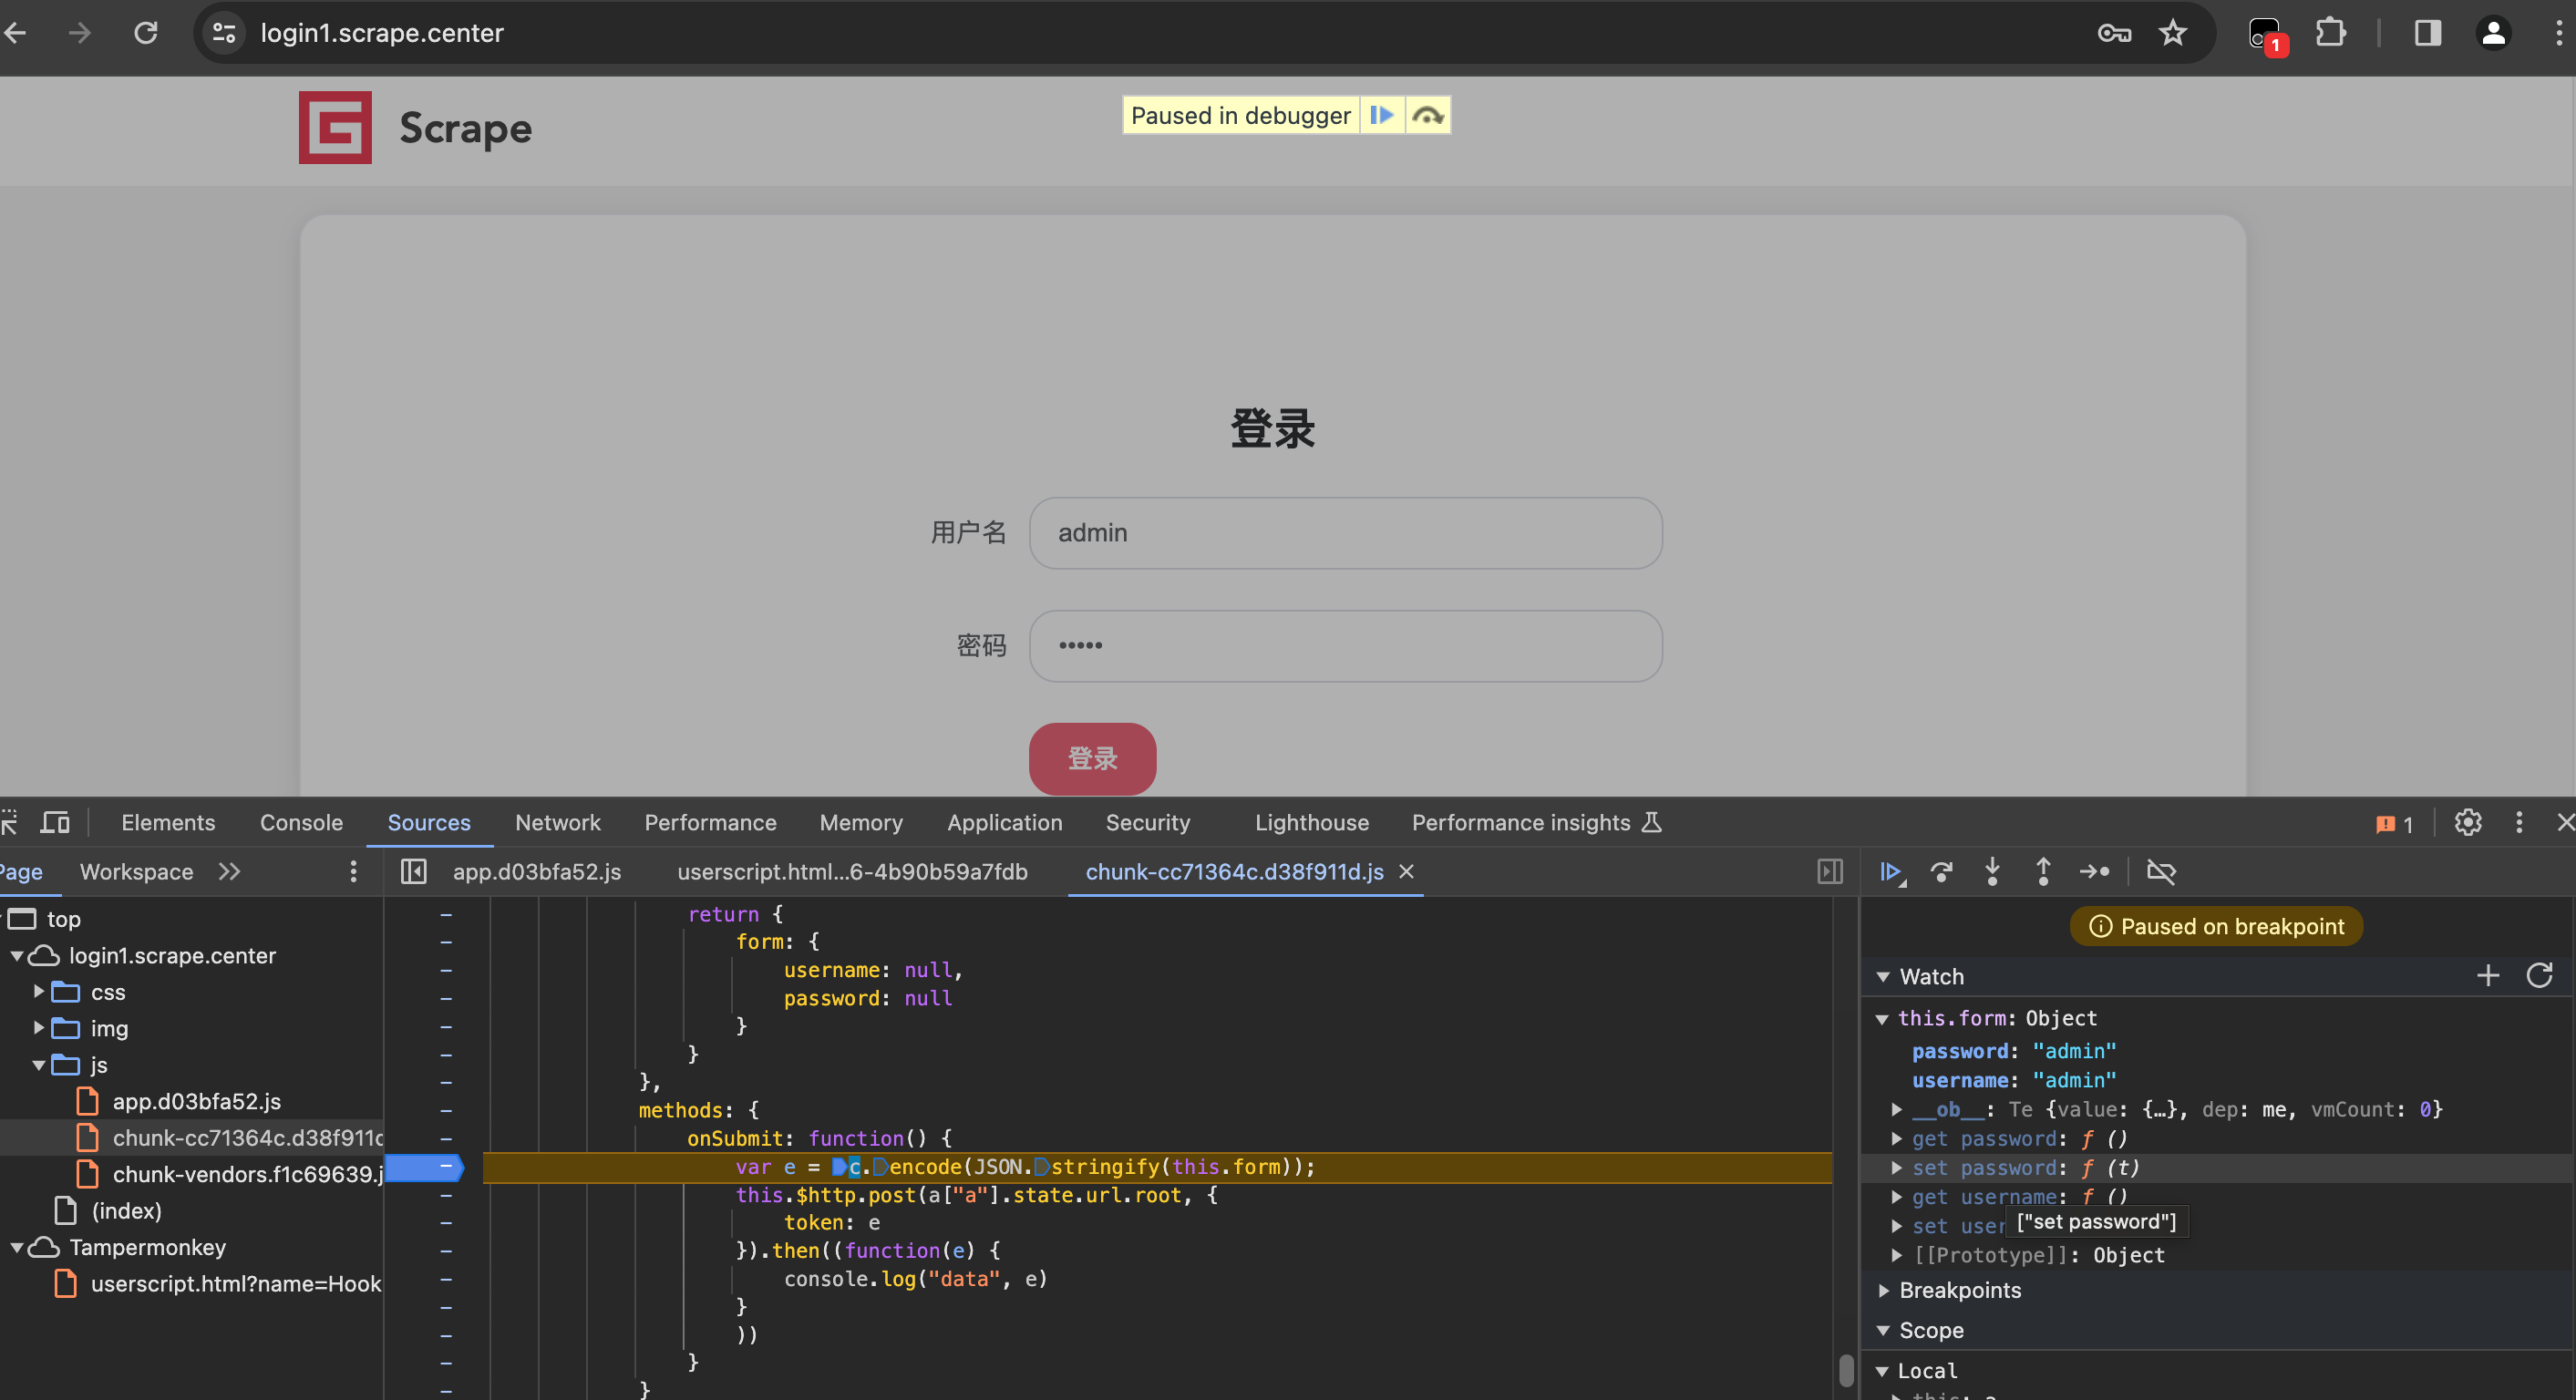Open the Tampermonkey extension icon with badge

tap(2267, 35)
